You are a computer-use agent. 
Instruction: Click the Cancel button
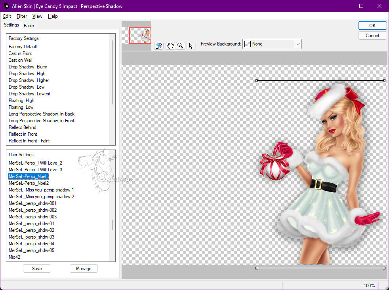point(372,36)
